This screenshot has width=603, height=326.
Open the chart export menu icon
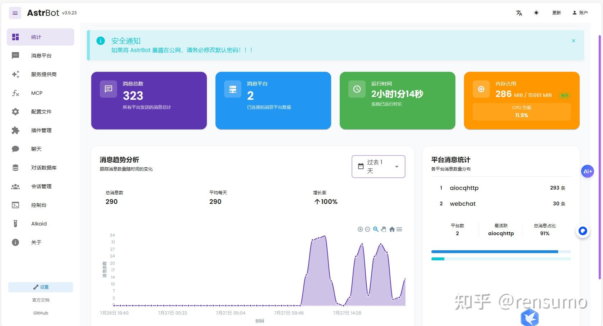(x=399, y=229)
